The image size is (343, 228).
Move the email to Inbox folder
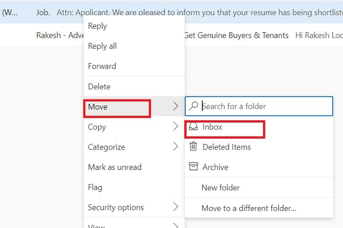click(212, 127)
